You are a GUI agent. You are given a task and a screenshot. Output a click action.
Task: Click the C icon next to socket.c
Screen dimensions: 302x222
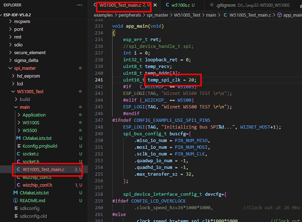click(18, 154)
